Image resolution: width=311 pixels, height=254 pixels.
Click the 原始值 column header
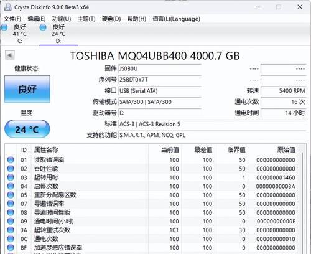click(273, 149)
